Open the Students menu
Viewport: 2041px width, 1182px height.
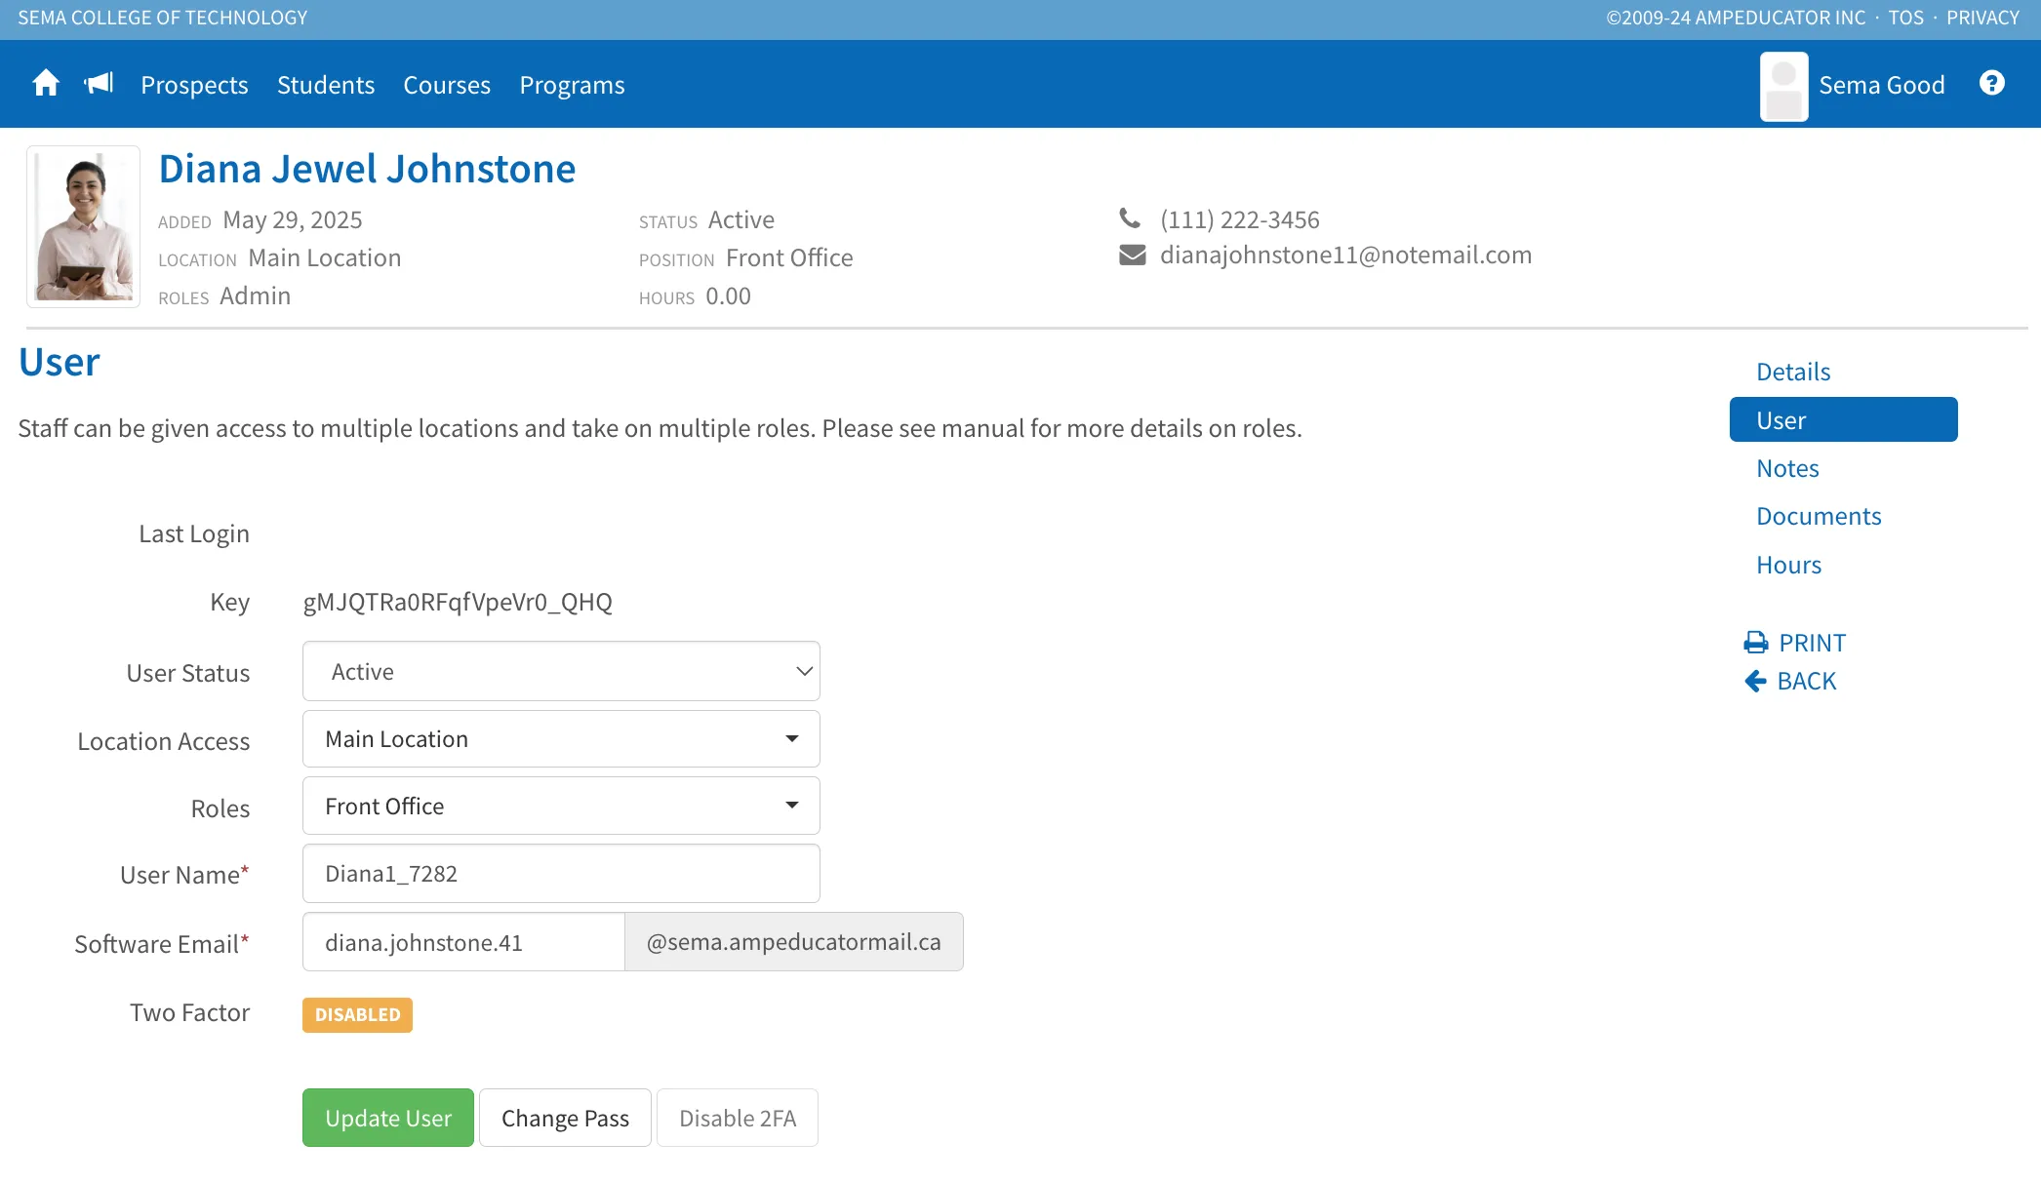click(x=326, y=85)
